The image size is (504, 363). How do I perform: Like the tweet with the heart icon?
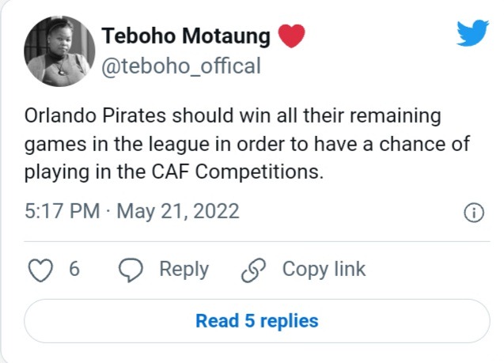(x=40, y=270)
